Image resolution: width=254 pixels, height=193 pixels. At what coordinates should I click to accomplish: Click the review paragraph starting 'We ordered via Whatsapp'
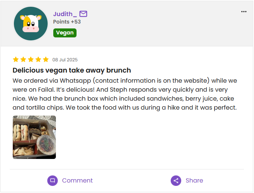tap(125, 94)
